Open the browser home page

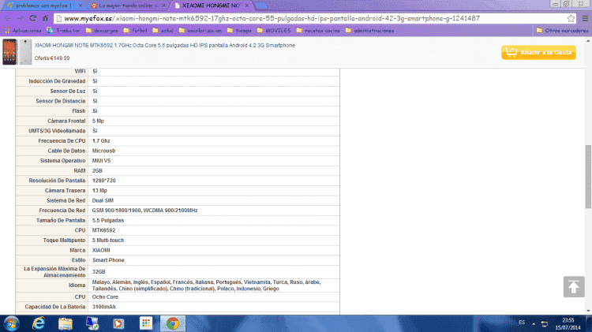pyautogui.click(x=45, y=18)
